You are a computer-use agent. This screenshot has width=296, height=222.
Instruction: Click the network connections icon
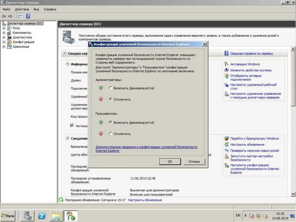(x=226, y=76)
